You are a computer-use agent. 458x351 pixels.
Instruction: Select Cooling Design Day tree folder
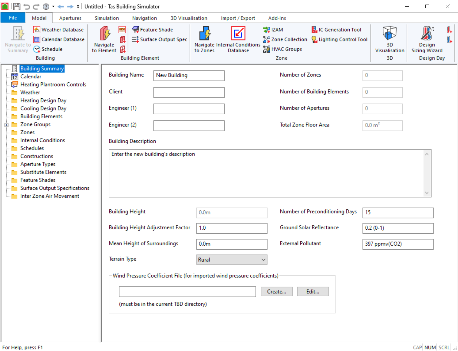pos(43,108)
